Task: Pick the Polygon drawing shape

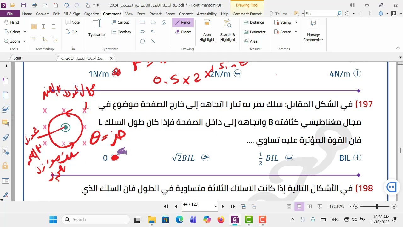Action: [142, 41]
